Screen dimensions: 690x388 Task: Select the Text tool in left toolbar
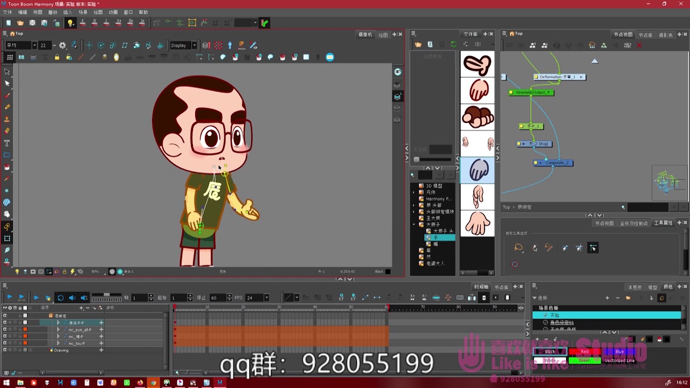[x=7, y=143]
